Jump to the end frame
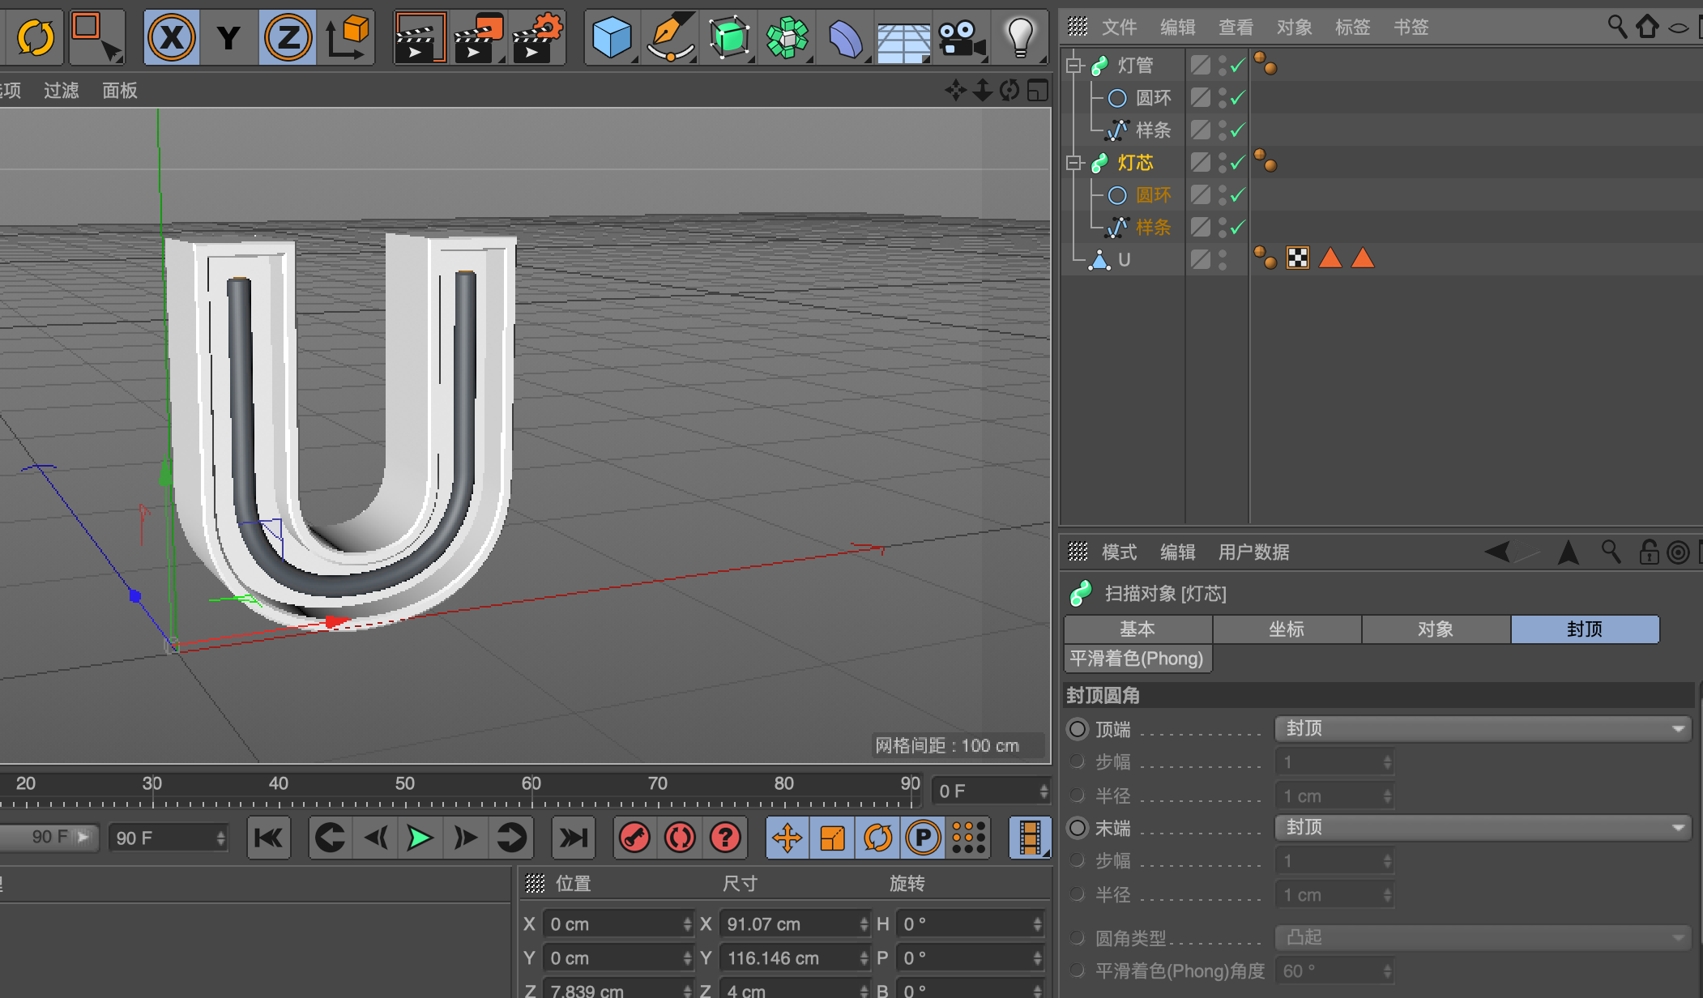This screenshot has height=998, width=1703. pos(573,838)
